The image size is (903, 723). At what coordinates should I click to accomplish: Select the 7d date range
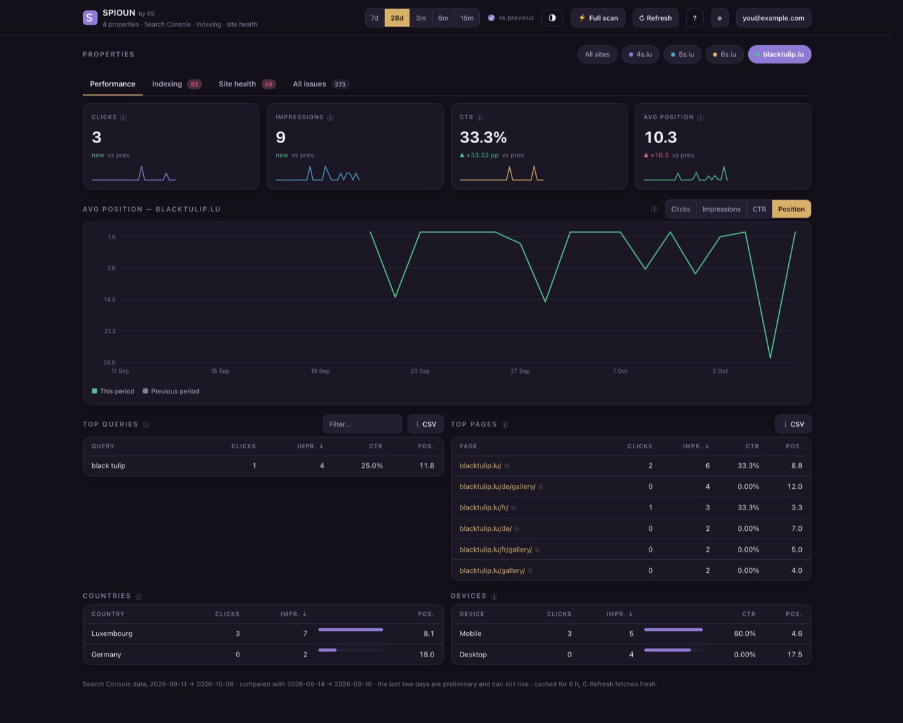(x=375, y=18)
